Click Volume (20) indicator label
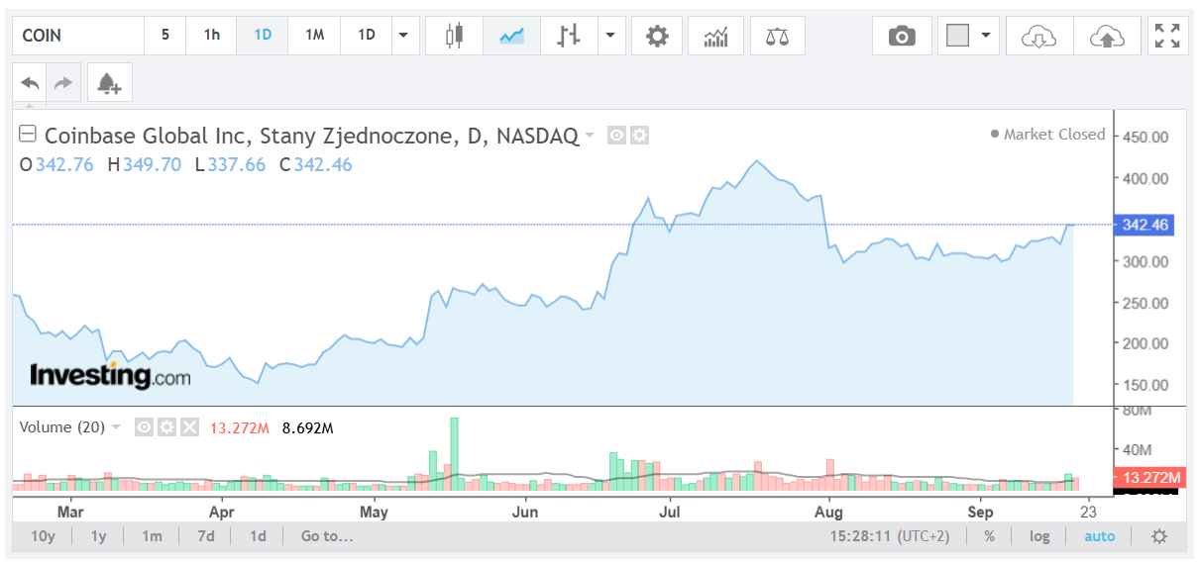This screenshot has width=1199, height=565. (60, 427)
